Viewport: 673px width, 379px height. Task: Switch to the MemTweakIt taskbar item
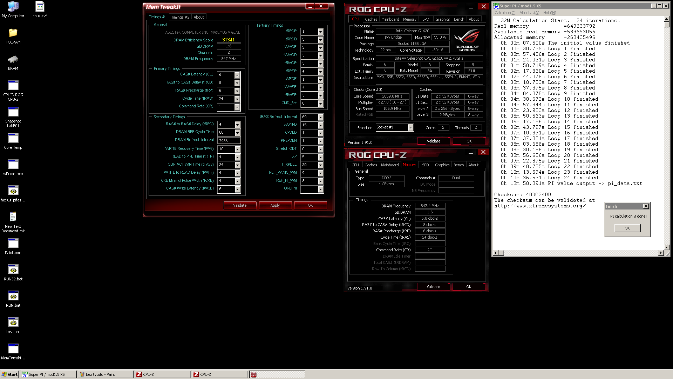[277, 374]
